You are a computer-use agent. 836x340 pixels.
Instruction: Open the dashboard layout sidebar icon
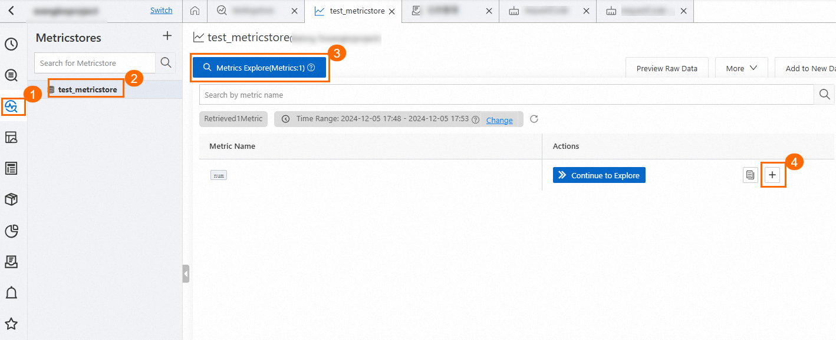tap(11, 138)
